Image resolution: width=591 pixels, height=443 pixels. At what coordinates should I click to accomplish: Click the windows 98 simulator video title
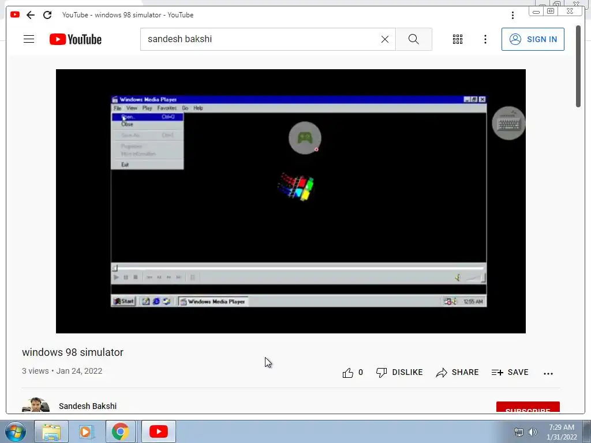(73, 352)
